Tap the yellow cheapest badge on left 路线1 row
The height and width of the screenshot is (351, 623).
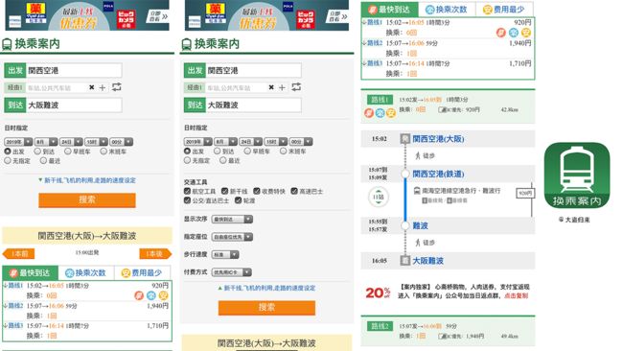[x=163, y=295]
